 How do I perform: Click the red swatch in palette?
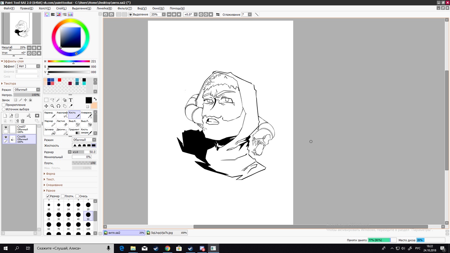point(59,80)
